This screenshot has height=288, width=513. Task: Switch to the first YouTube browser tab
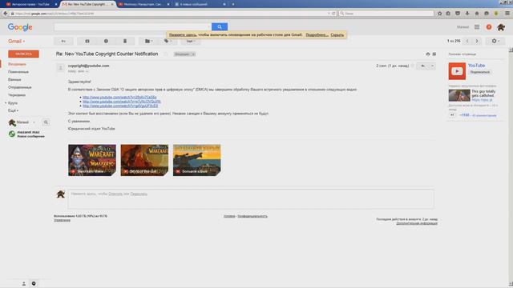pos(30,4)
